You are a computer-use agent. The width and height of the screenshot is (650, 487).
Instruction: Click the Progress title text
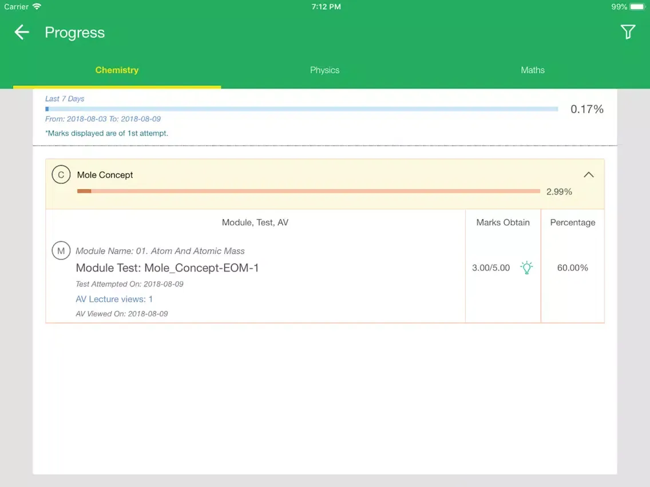point(74,33)
